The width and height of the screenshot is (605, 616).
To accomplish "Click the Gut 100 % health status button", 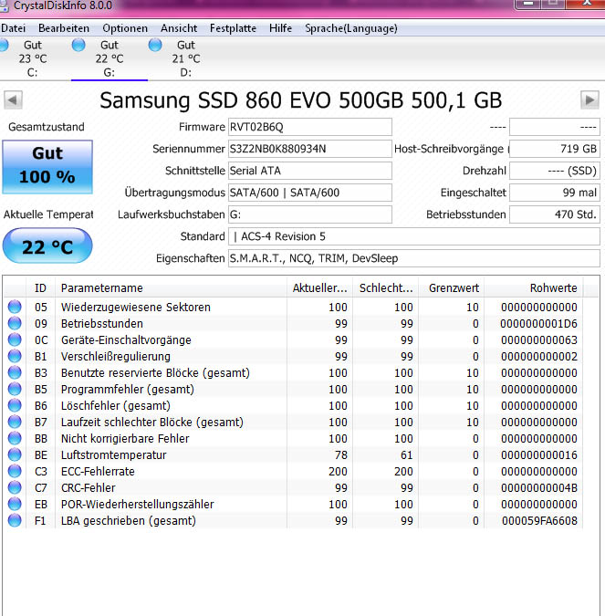I will [47, 167].
